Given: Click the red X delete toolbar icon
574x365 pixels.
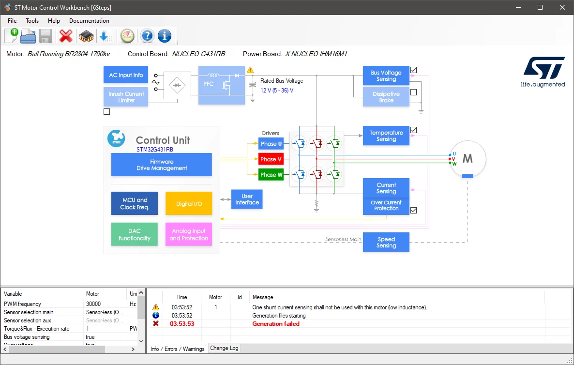Looking at the screenshot, I should click(66, 36).
